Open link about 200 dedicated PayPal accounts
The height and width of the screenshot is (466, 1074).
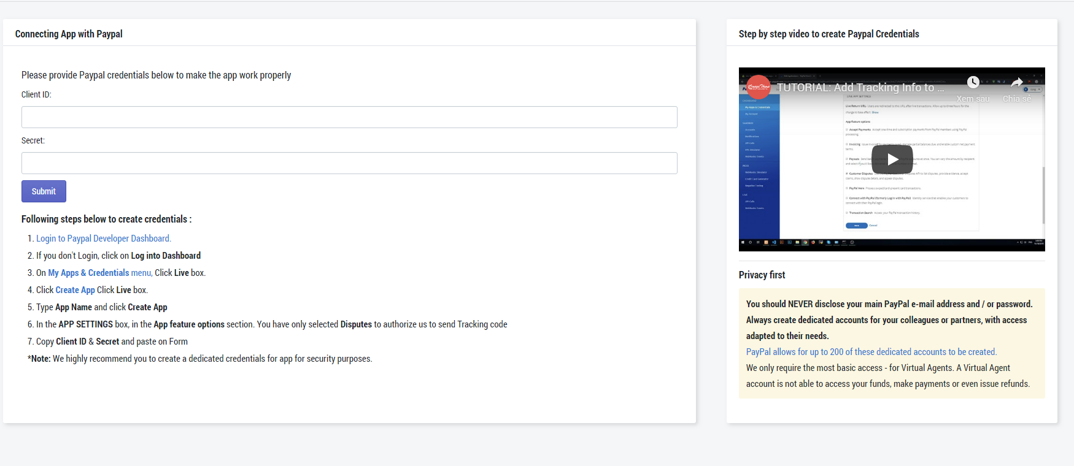[x=871, y=352]
